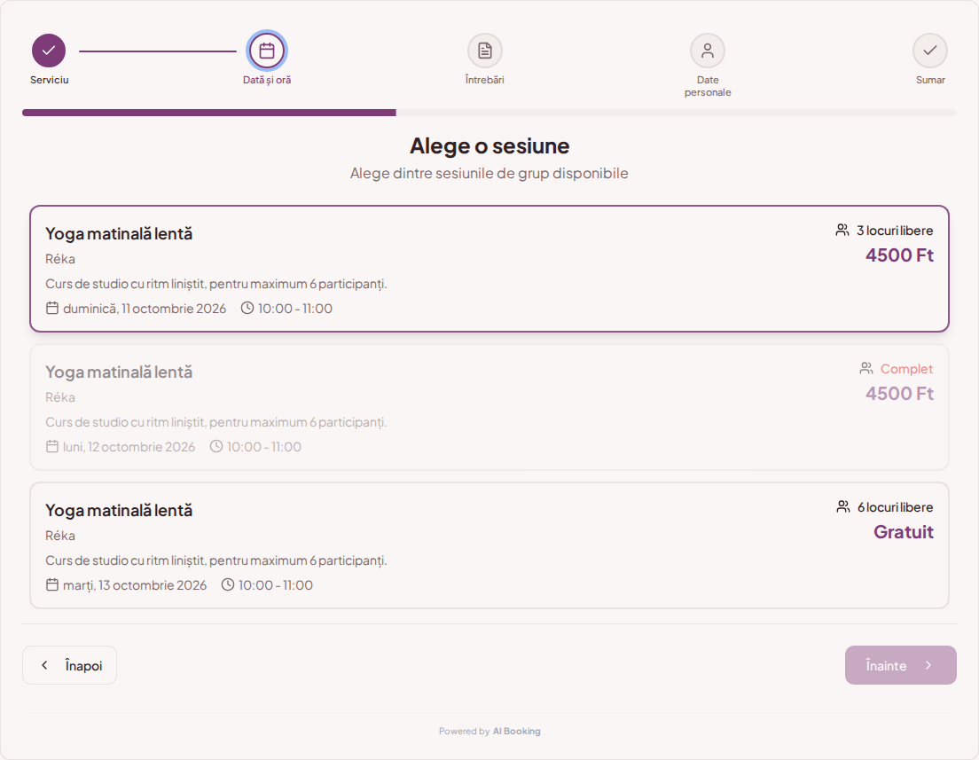Open the AI Booking link in the footer
Viewport: 979px width, 760px height.
coord(516,732)
